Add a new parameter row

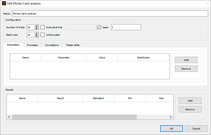coord(186,60)
